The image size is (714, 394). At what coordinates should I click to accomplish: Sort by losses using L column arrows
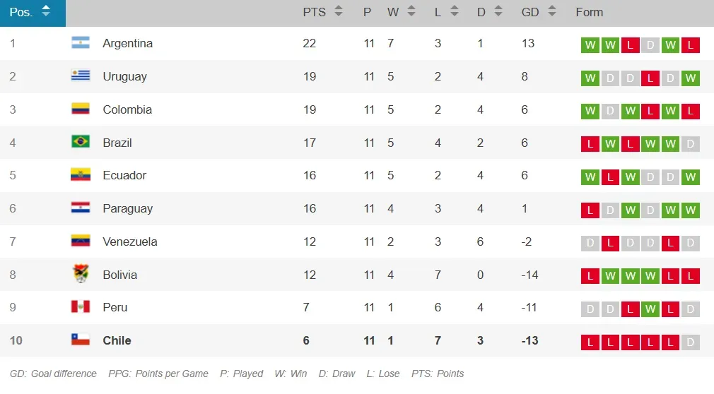click(x=454, y=12)
